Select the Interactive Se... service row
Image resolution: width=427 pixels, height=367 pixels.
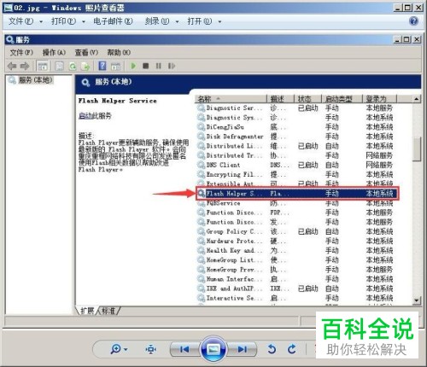click(295, 298)
